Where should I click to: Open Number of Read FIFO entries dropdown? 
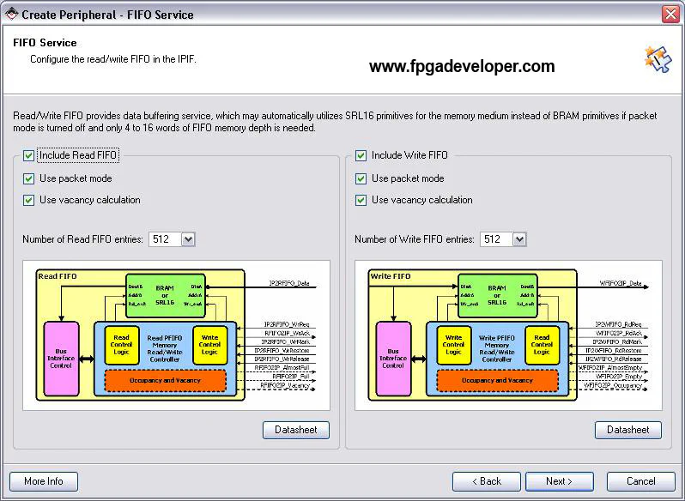pos(188,239)
